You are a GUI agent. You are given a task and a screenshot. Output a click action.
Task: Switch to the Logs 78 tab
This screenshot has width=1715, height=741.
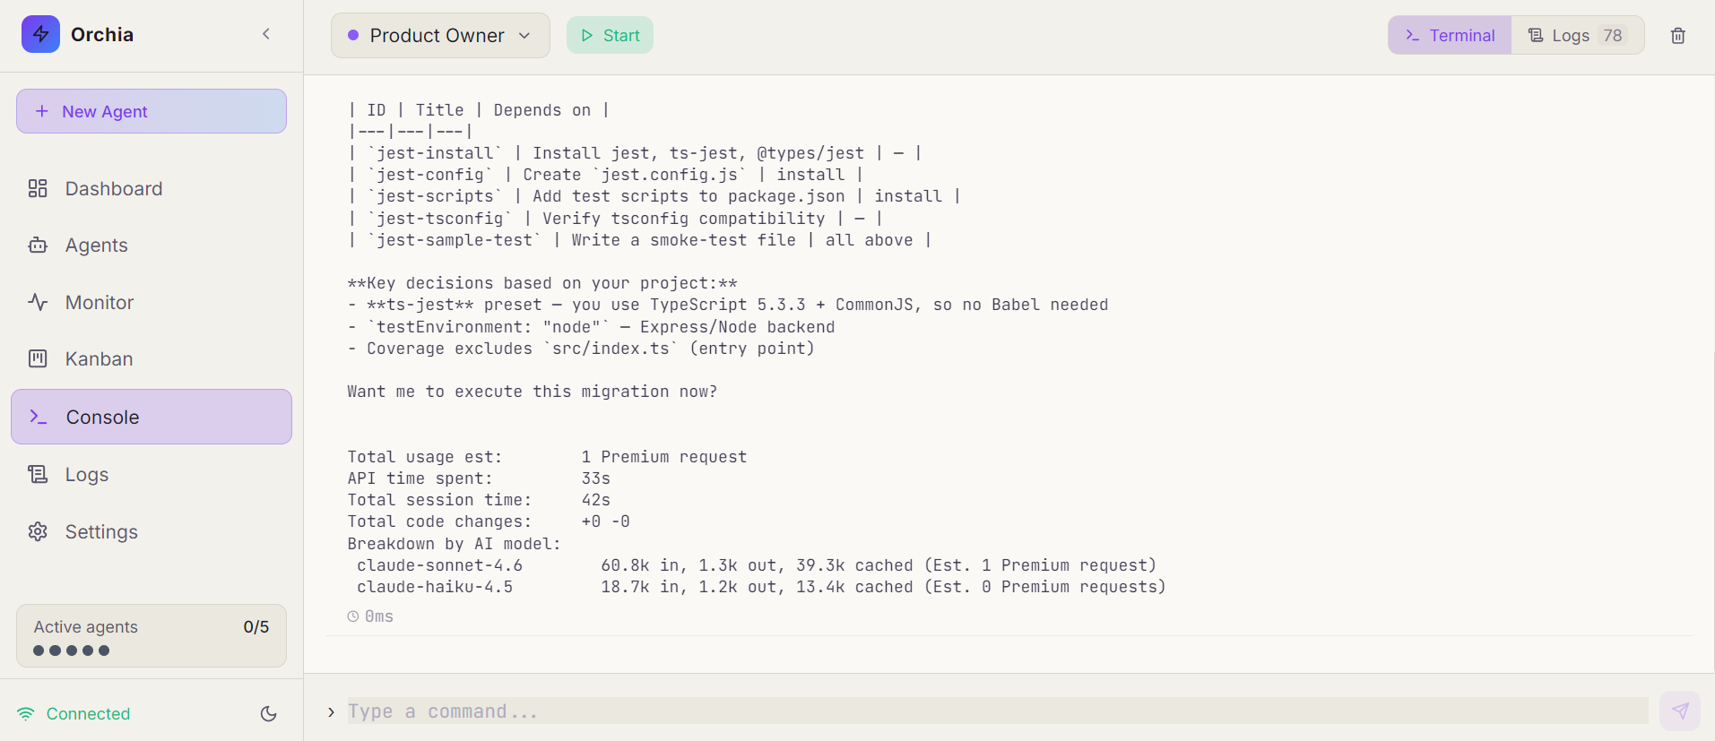pyautogui.click(x=1578, y=35)
